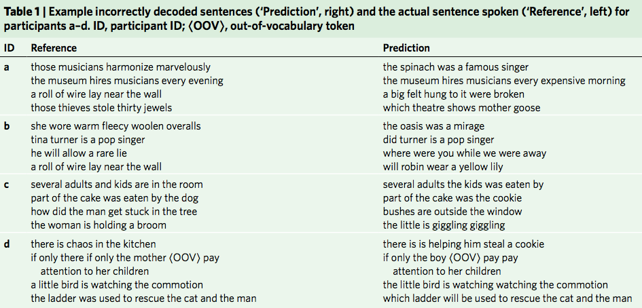Click participant ID letter d
Screen dimensions: 642x308
tap(7, 244)
